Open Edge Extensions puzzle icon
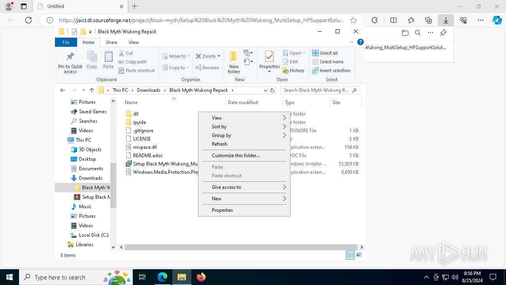 [x=374, y=20]
